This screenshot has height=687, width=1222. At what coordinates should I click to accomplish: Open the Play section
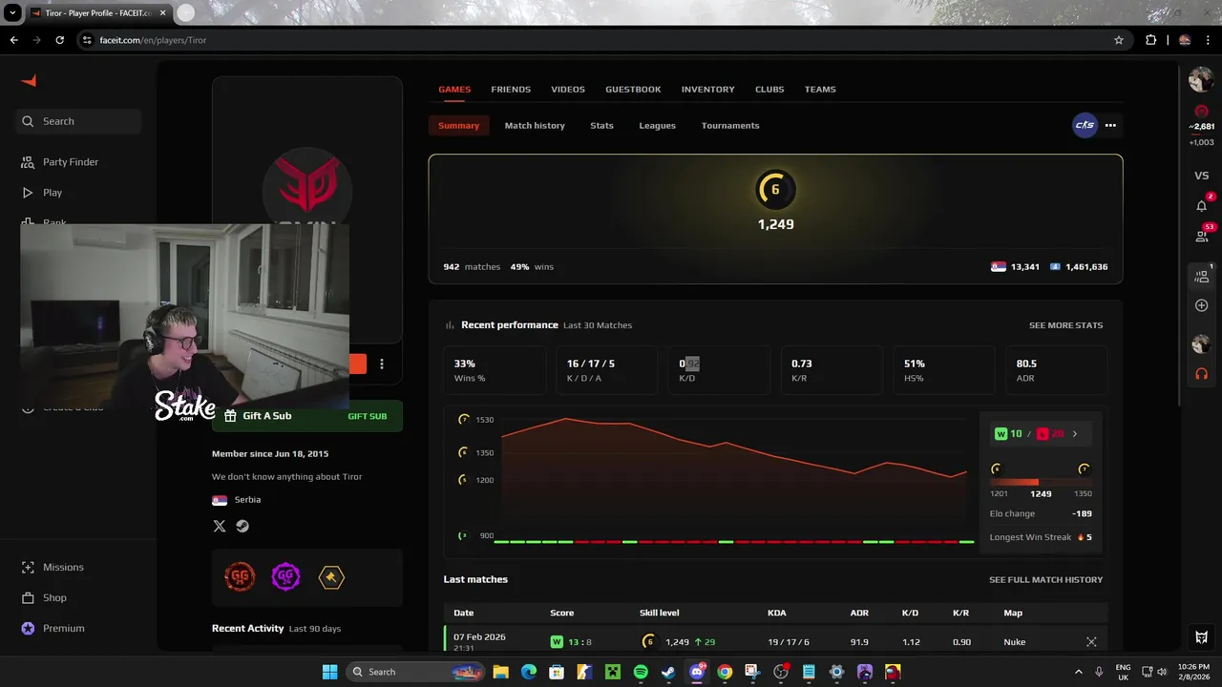tap(42, 193)
